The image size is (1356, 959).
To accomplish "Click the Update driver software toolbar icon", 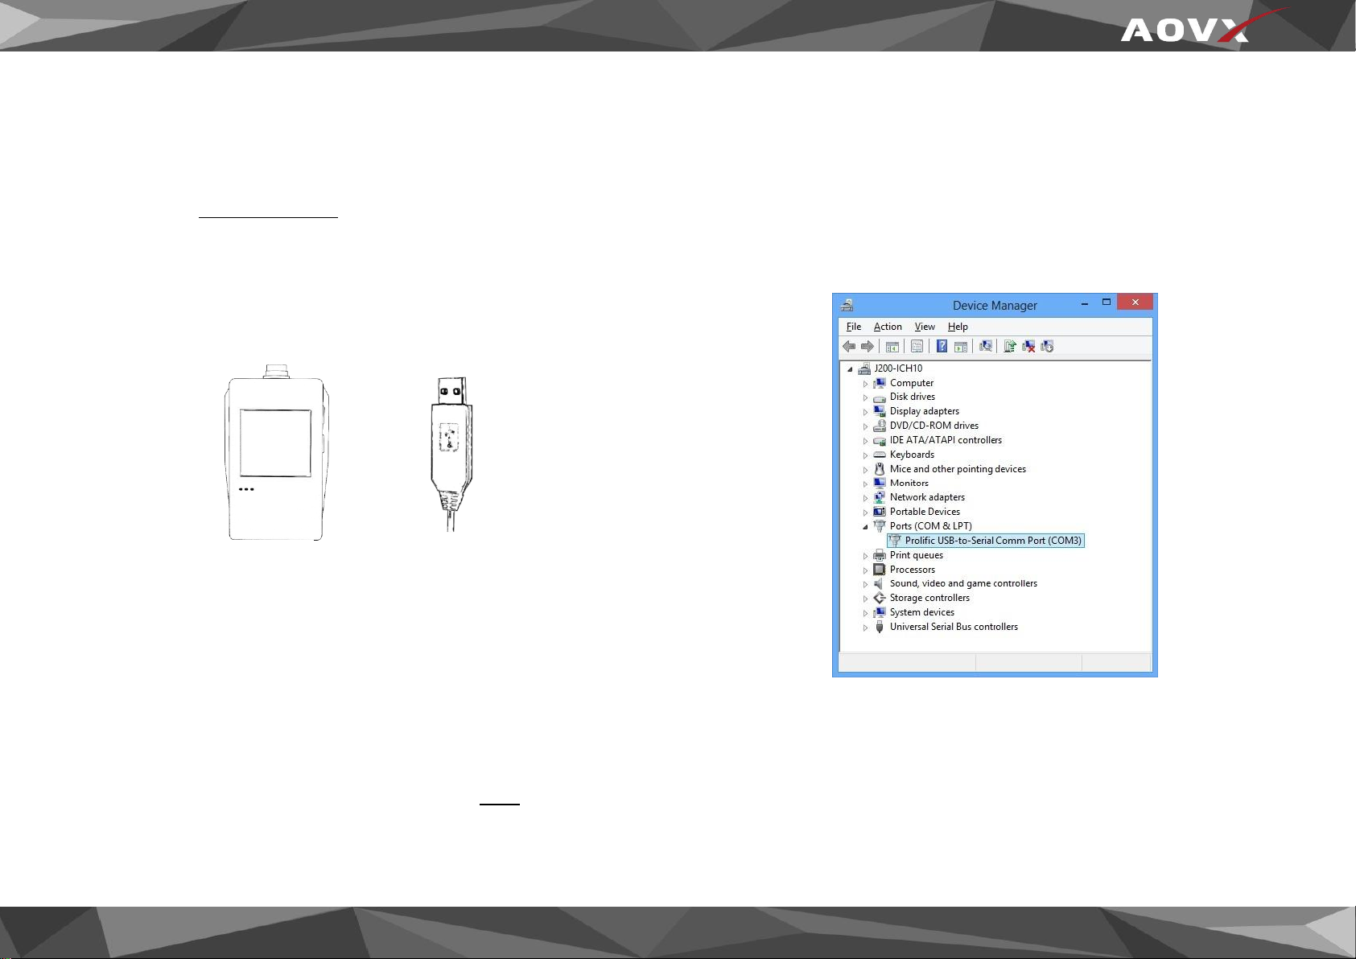I will [1010, 347].
